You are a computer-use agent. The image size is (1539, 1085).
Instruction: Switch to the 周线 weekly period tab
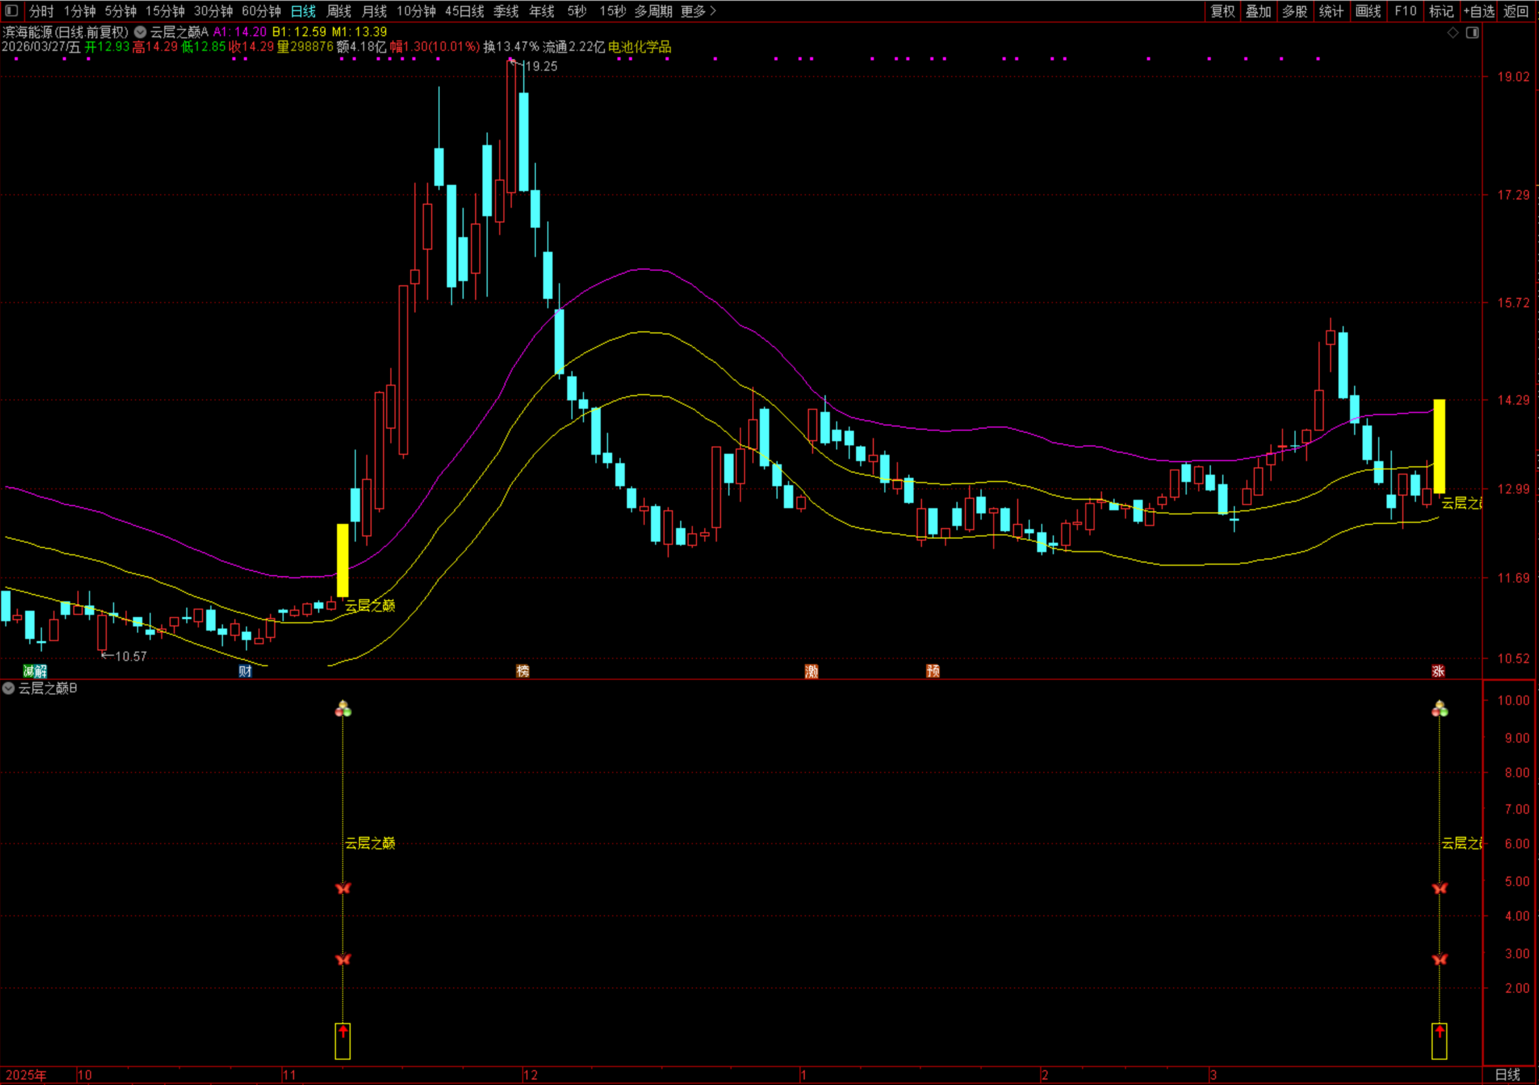(x=338, y=11)
